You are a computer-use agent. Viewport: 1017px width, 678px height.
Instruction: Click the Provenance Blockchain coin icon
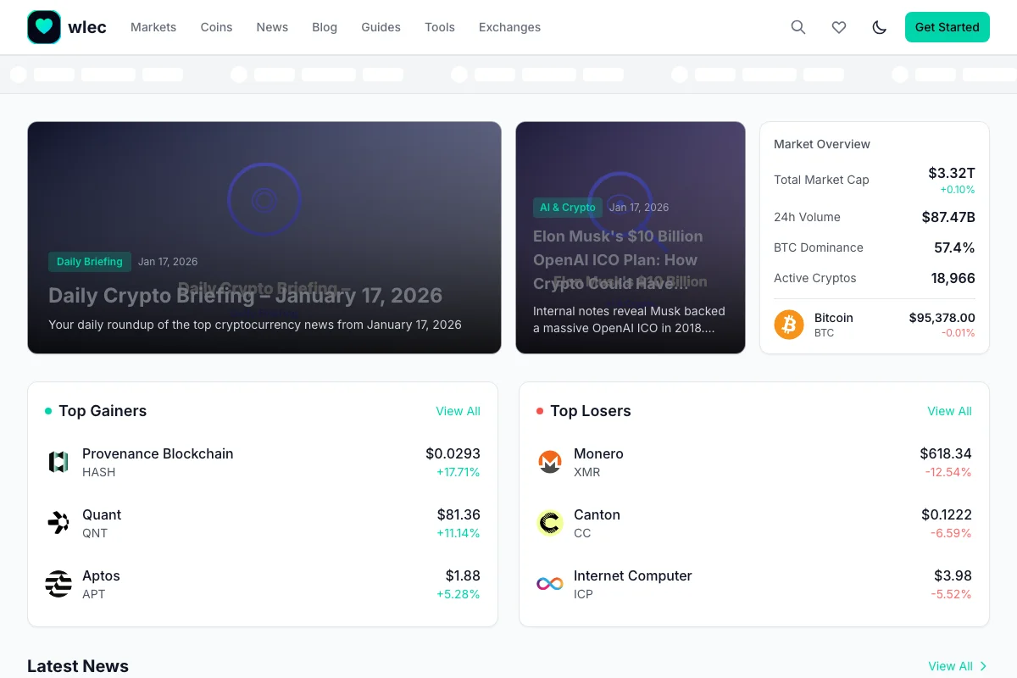(58, 462)
